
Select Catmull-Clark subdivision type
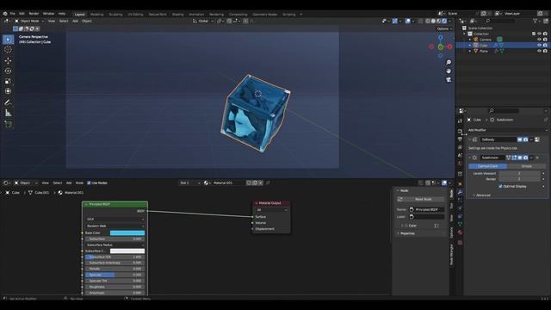(x=487, y=166)
